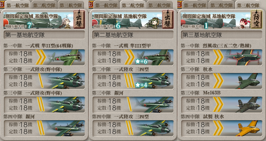The height and width of the screenshot is (141, 266).
Task: Select the orange 試製 秋水 aircraft
Action: pos(248,128)
